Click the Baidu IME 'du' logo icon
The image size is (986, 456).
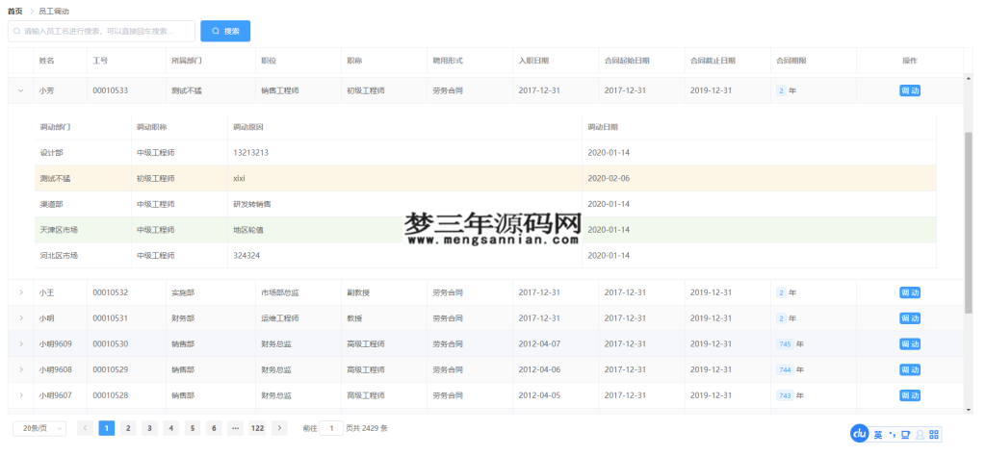(x=859, y=433)
